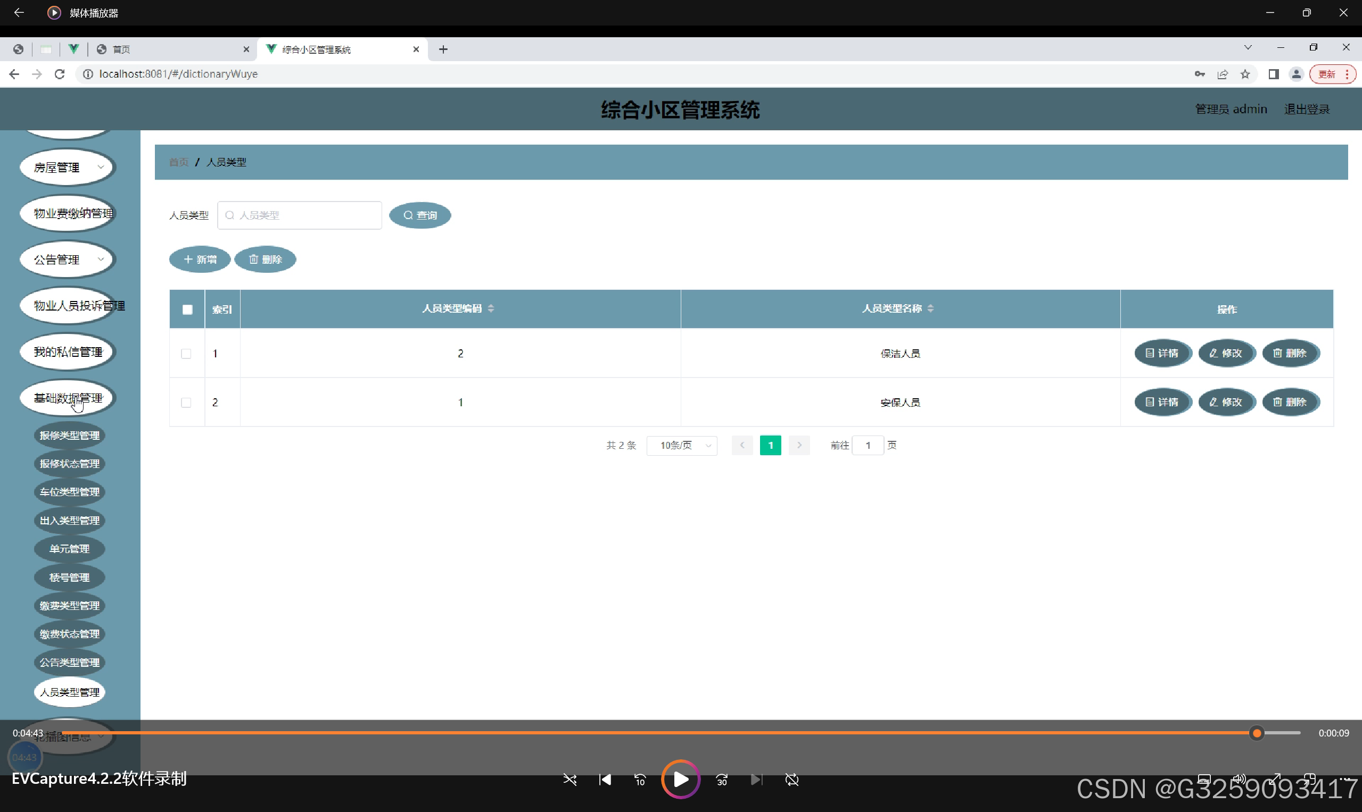
Task: Click the shuffle icon in media player
Action: click(x=569, y=780)
